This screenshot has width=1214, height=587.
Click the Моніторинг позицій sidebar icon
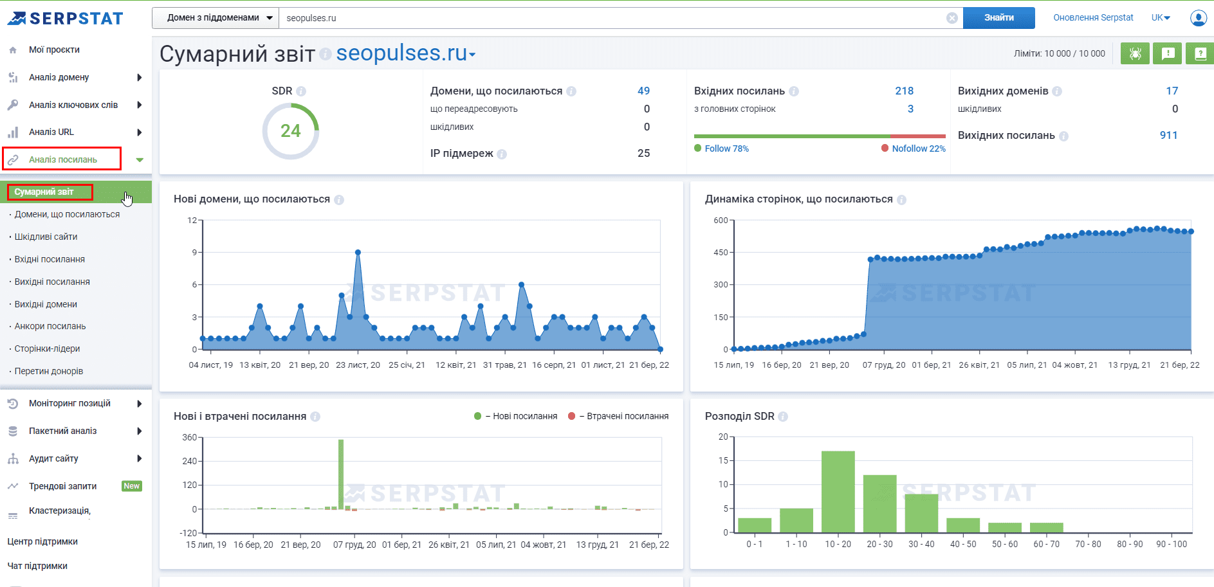[13, 404]
